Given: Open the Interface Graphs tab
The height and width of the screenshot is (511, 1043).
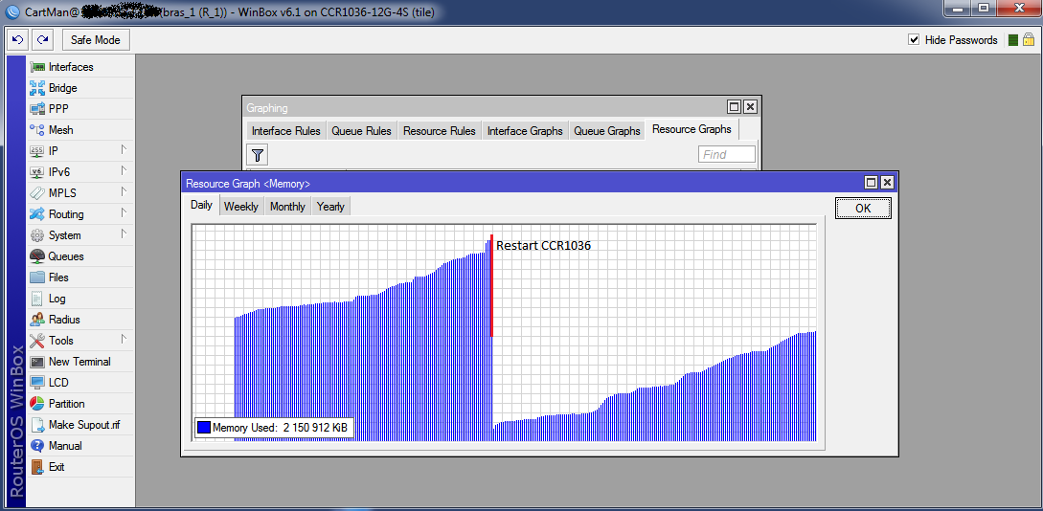Looking at the screenshot, I should [x=526, y=131].
